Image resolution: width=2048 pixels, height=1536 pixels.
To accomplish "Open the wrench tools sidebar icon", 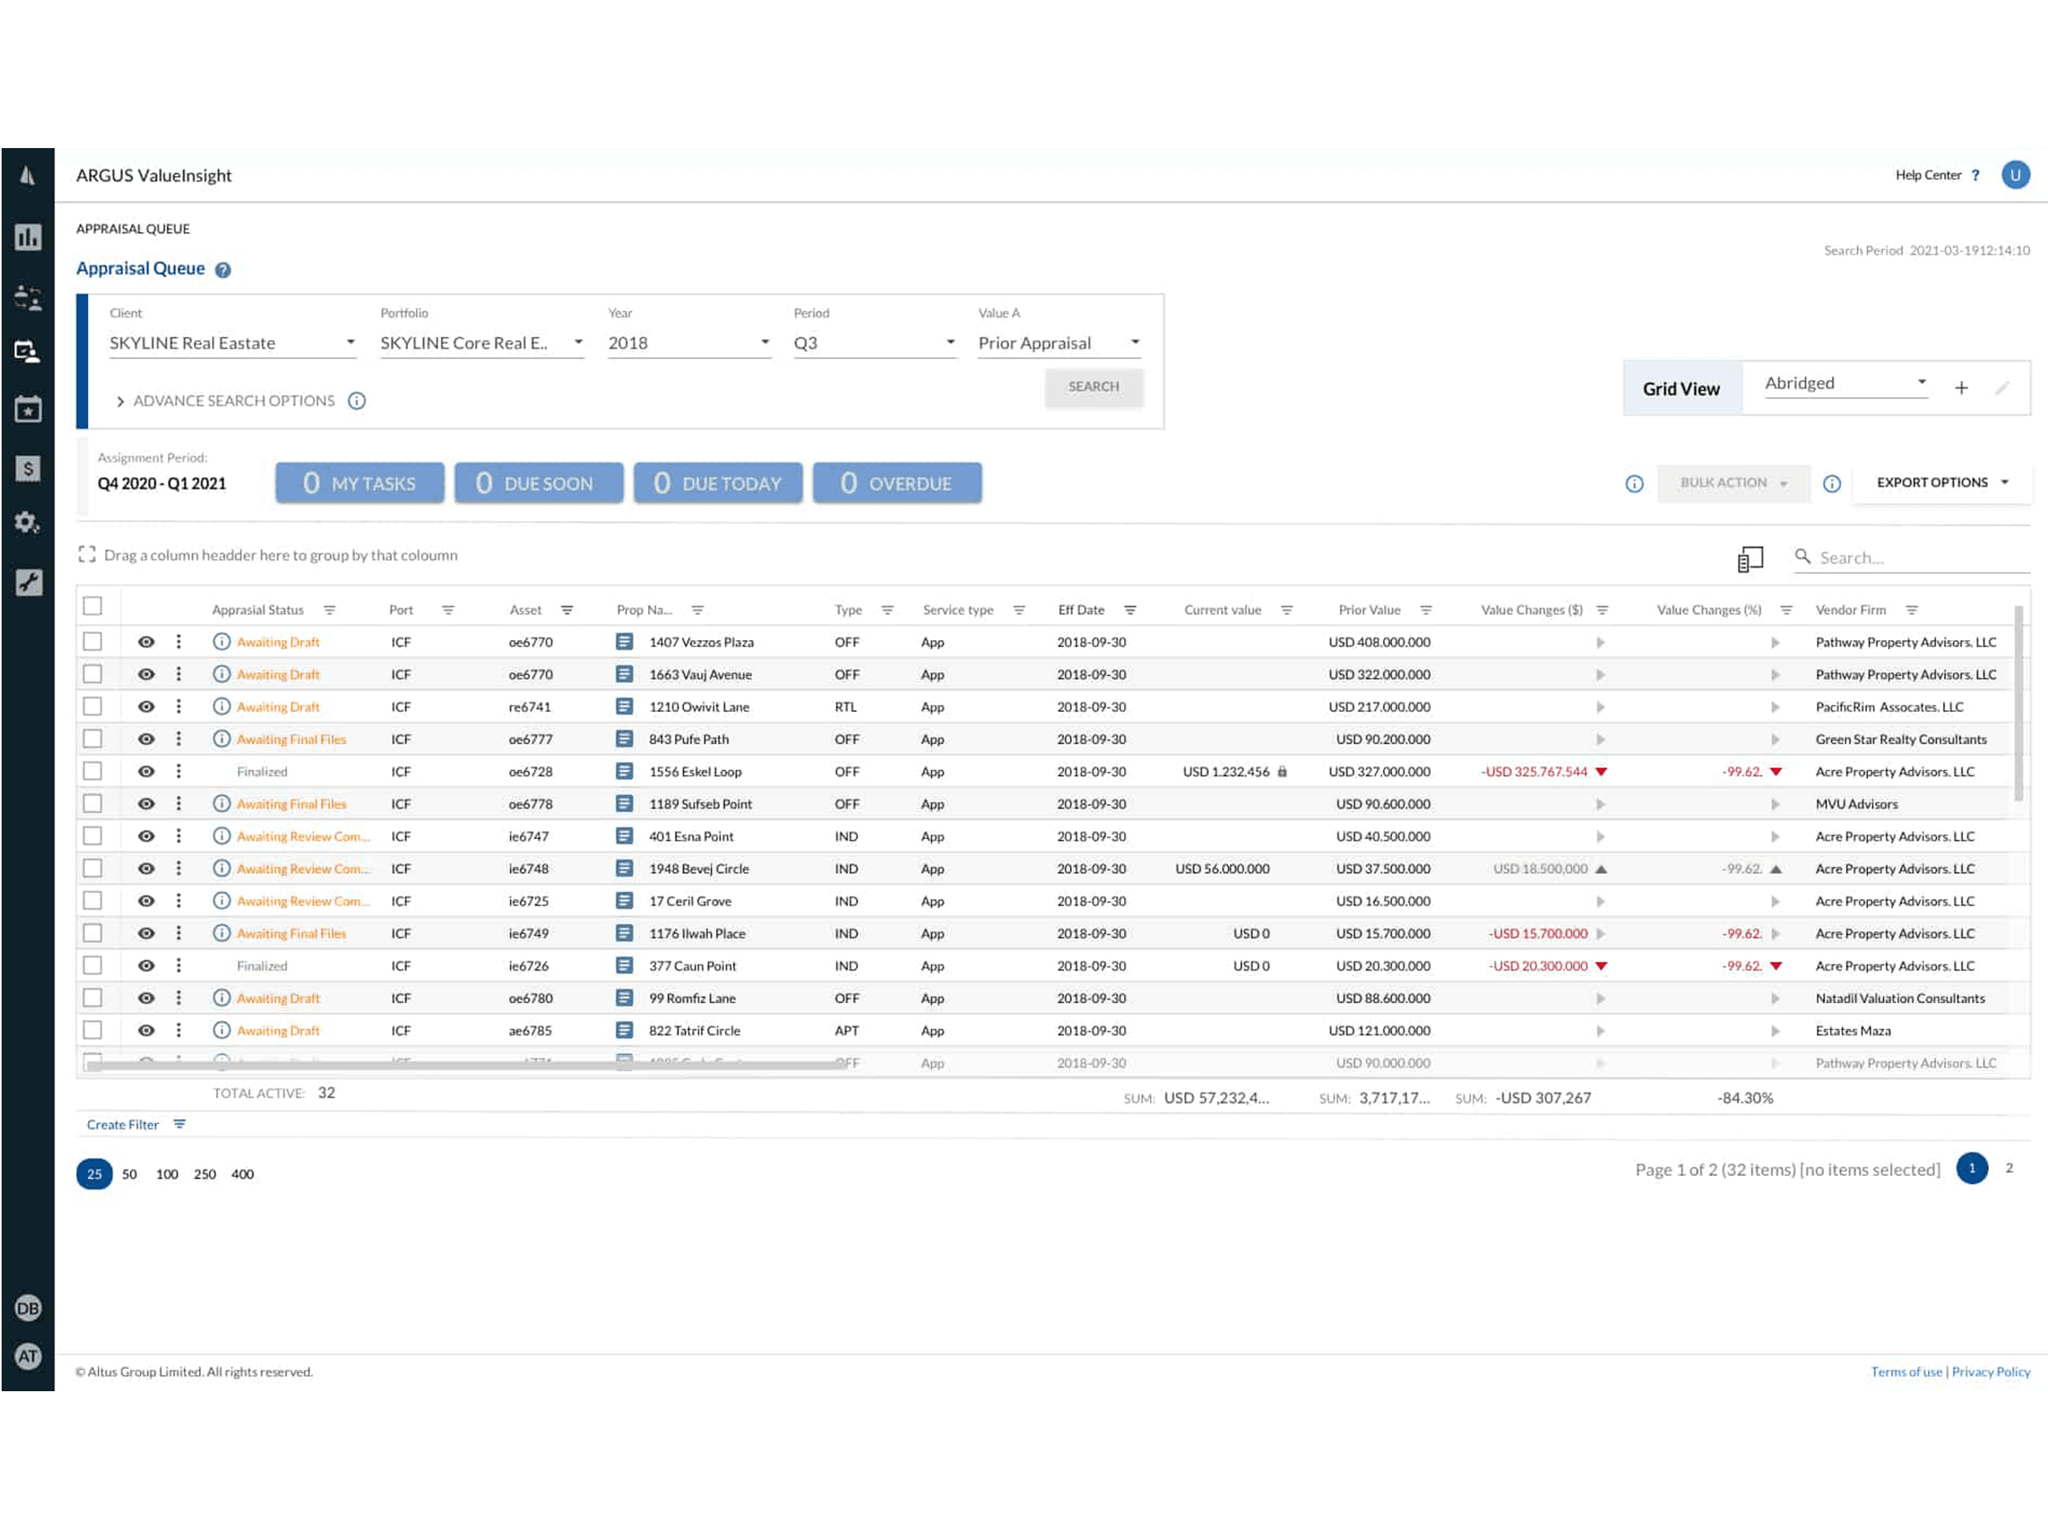I will [28, 582].
